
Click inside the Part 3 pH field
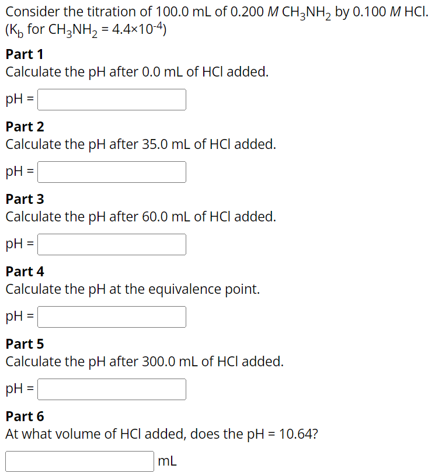coord(111,244)
